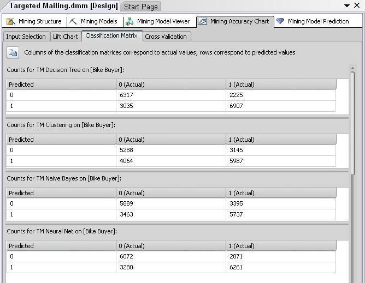Select the Neural Net cell value 6072
The width and height of the screenshot is (365, 283).
[x=126, y=256]
